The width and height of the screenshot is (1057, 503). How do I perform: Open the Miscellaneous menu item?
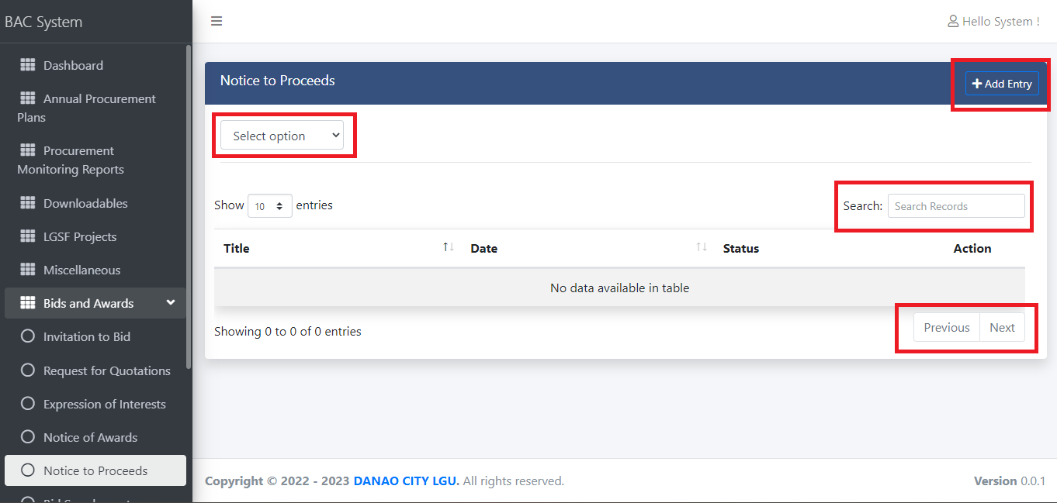(95, 270)
